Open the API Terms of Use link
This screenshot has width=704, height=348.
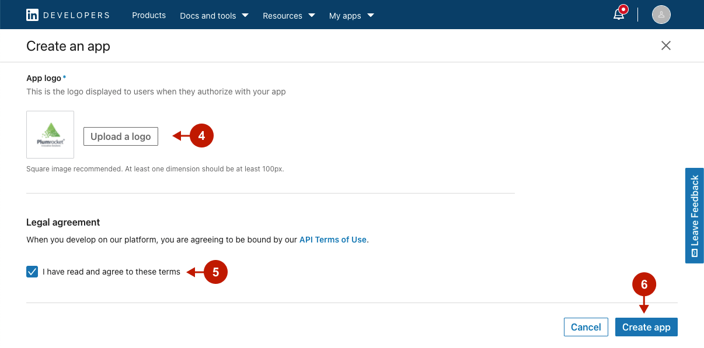point(333,240)
